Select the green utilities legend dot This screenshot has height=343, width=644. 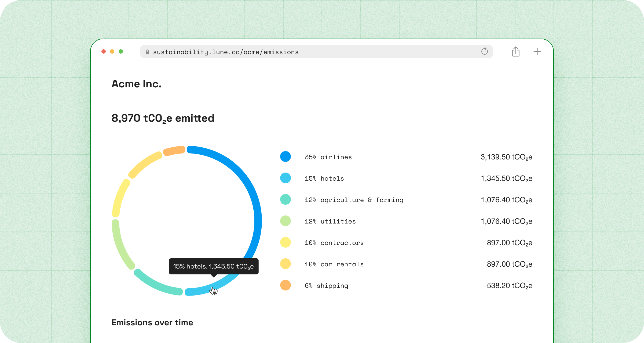[x=285, y=221]
